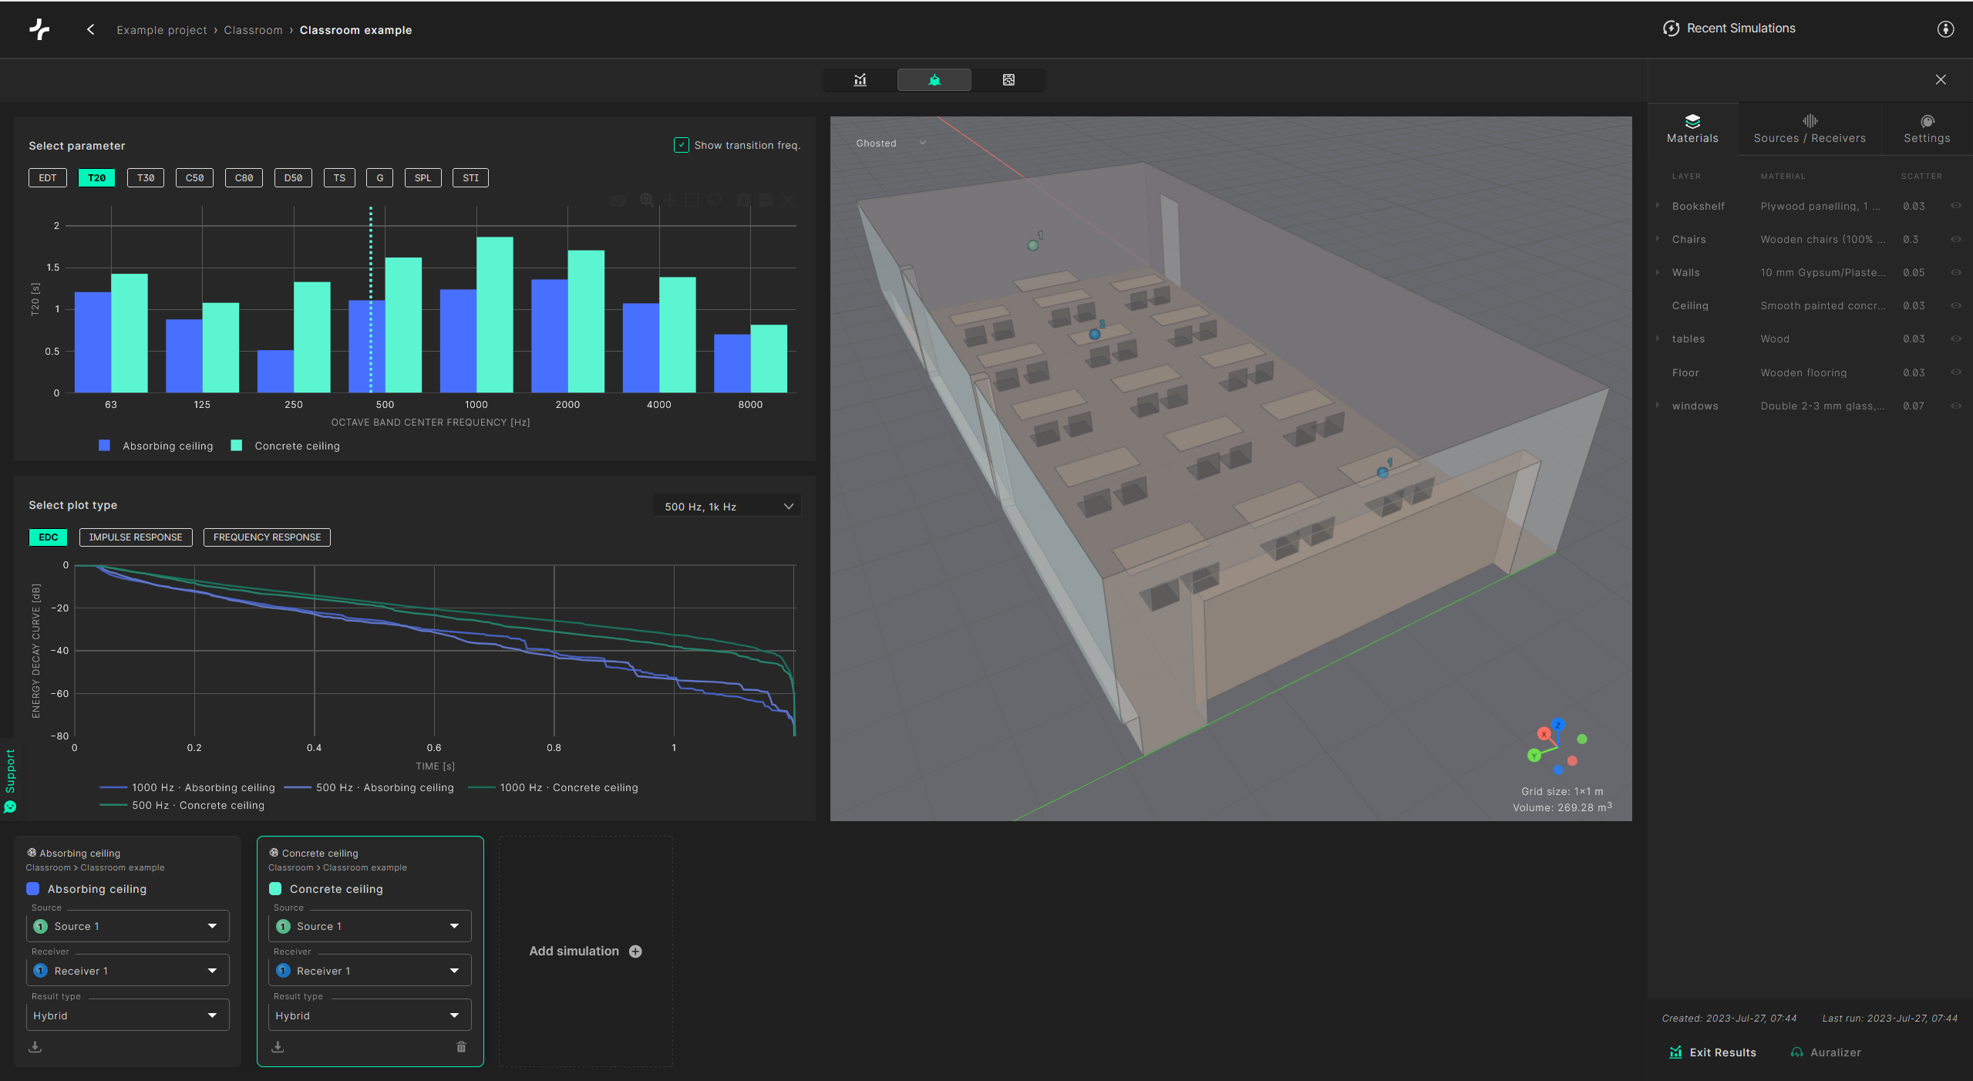Toggle visibility of the Chairs layer
The height and width of the screenshot is (1081, 1973).
click(x=1955, y=239)
